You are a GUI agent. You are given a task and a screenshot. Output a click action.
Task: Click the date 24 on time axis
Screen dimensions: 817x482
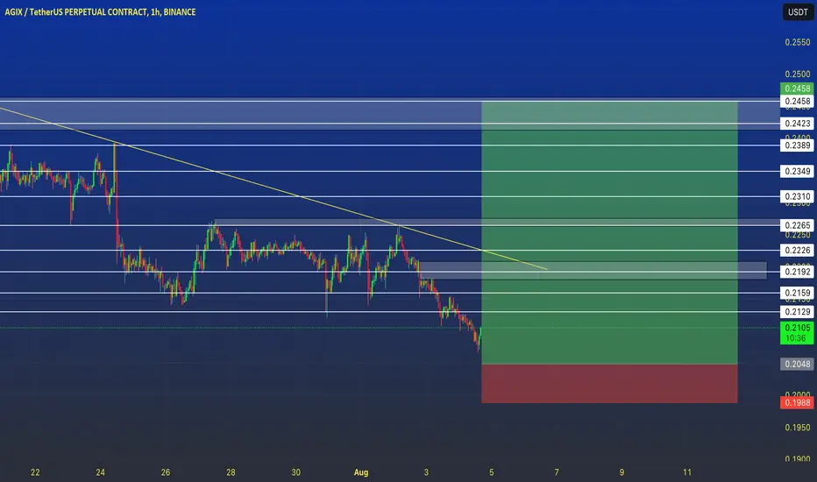coord(101,472)
